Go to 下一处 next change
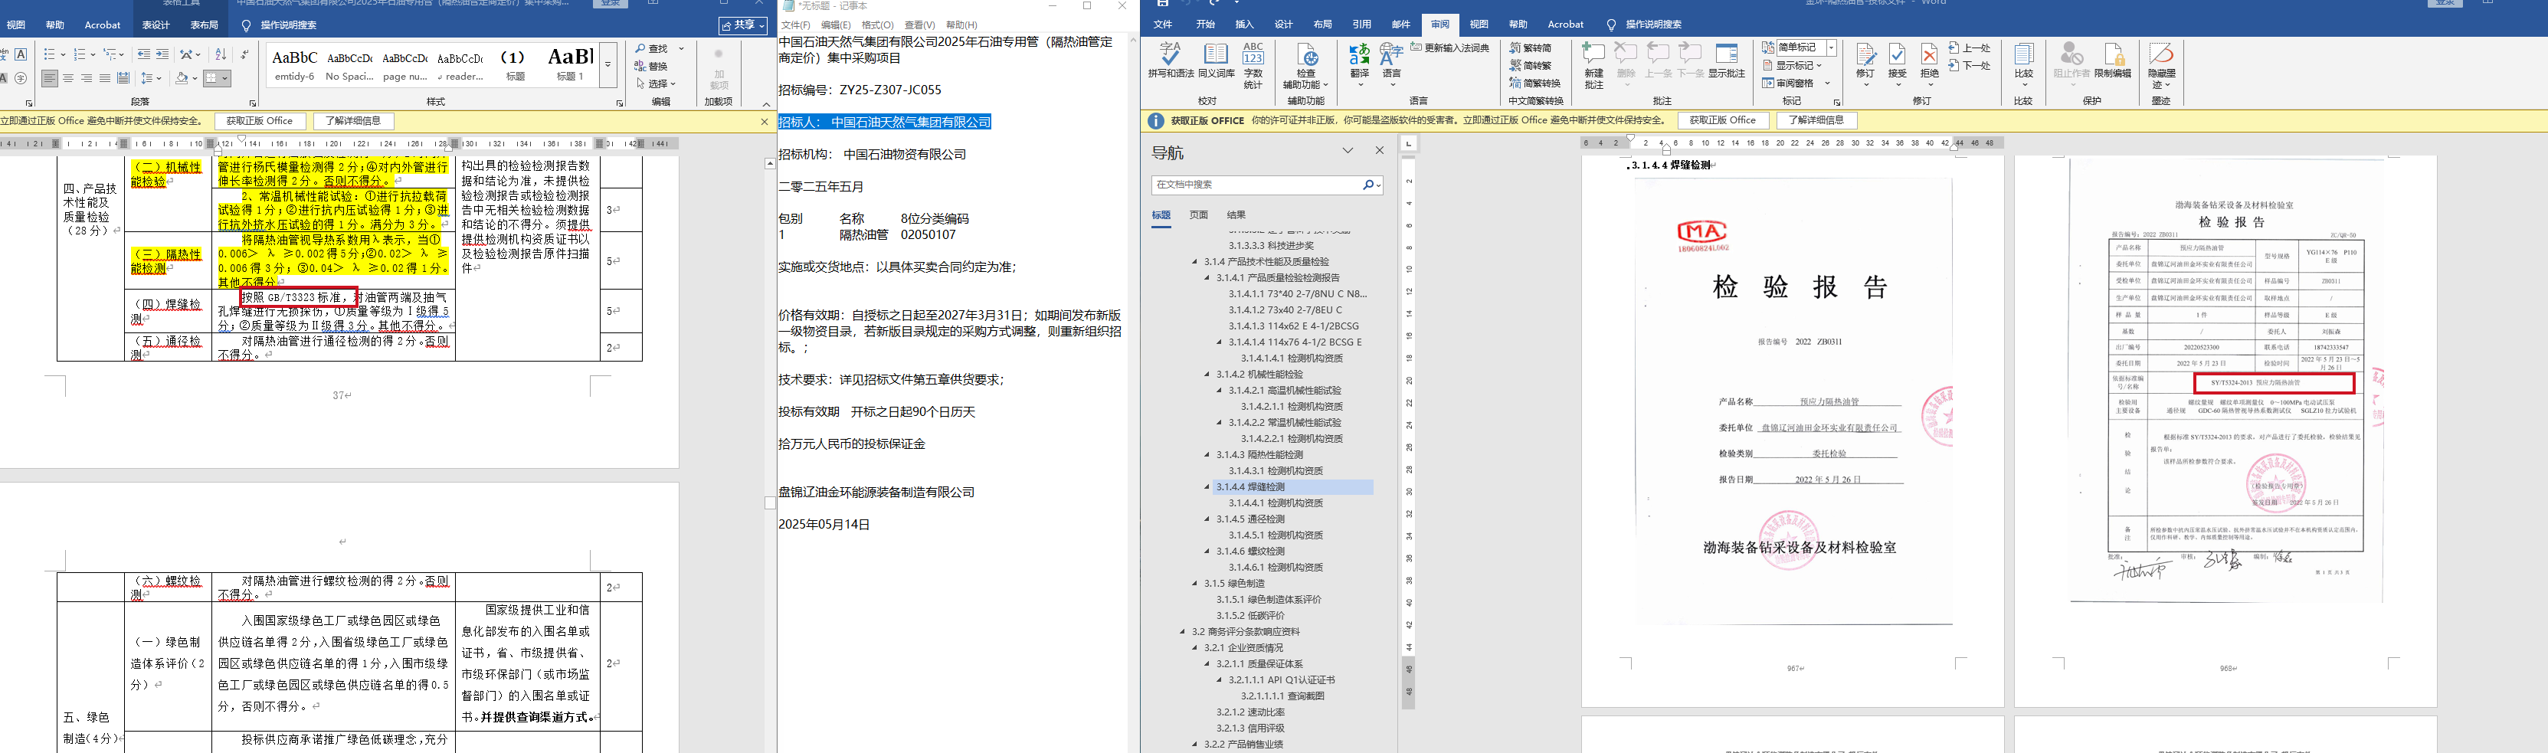The image size is (2548, 753). [x=1970, y=65]
